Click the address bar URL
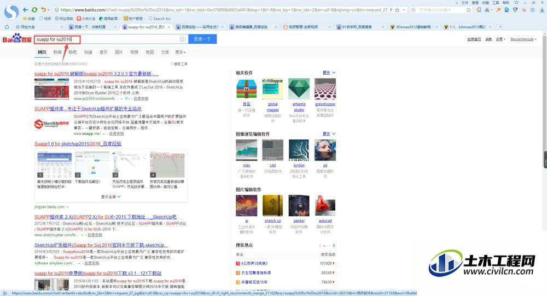This screenshot has width=547, height=296. click(x=223, y=10)
